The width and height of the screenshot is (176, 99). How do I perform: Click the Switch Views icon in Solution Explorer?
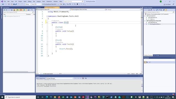151,10
